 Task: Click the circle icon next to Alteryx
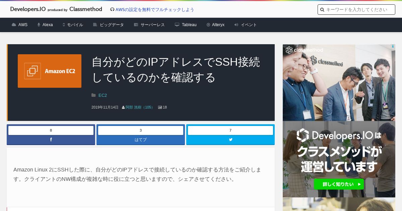tap(208, 25)
